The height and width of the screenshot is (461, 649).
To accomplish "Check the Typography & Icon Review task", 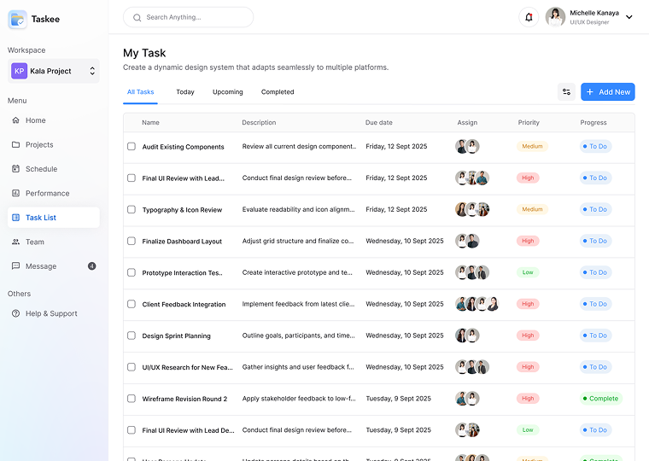I will (x=132, y=209).
